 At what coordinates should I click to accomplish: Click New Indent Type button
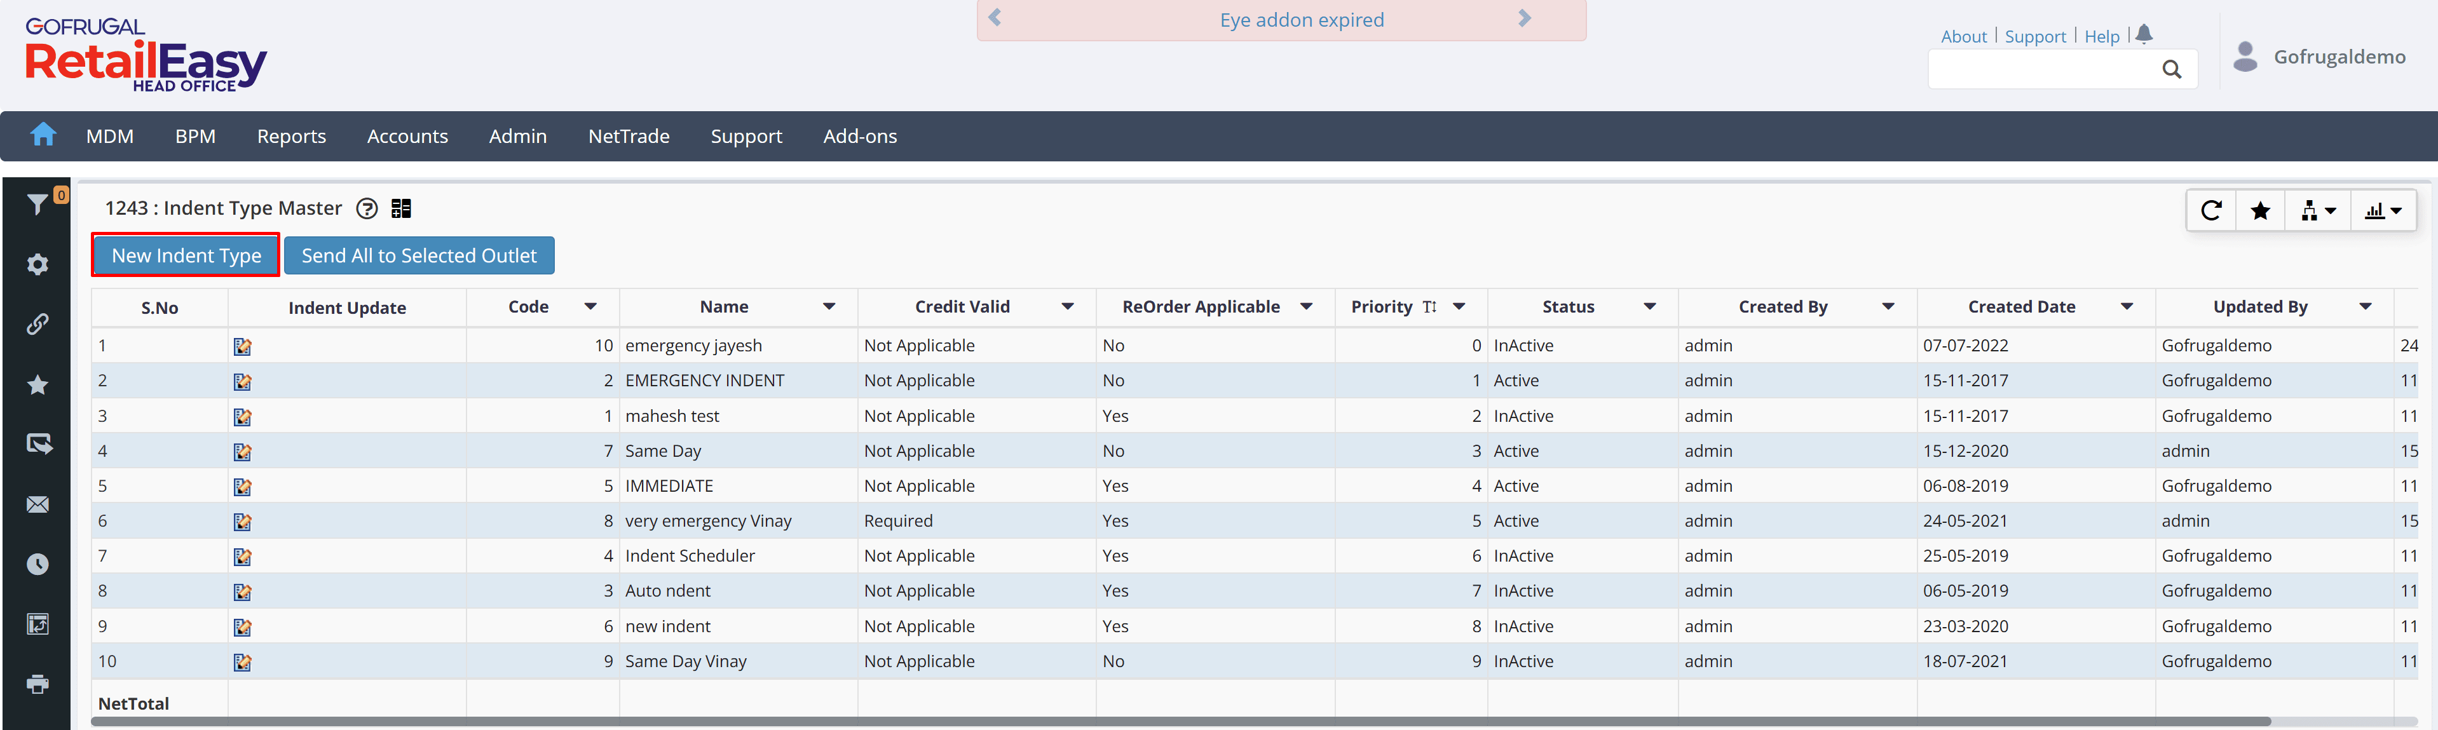(x=186, y=255)
